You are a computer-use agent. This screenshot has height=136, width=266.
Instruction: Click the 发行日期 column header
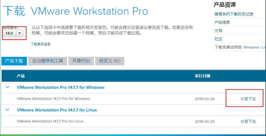203,76
